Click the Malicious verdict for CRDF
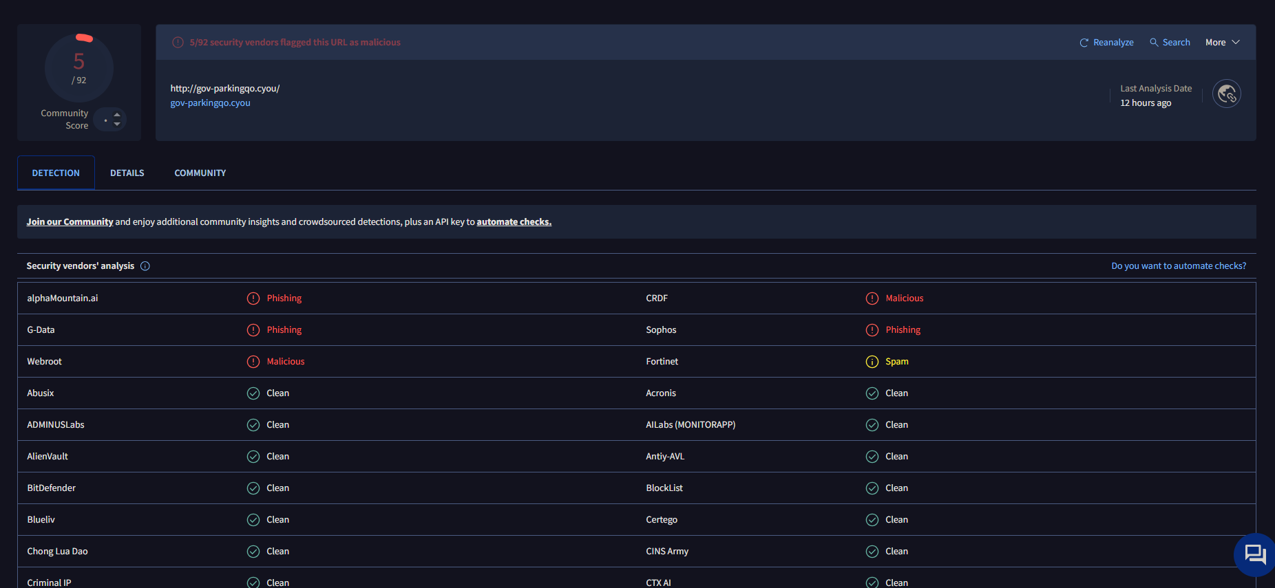 click(x=905, y=298)
